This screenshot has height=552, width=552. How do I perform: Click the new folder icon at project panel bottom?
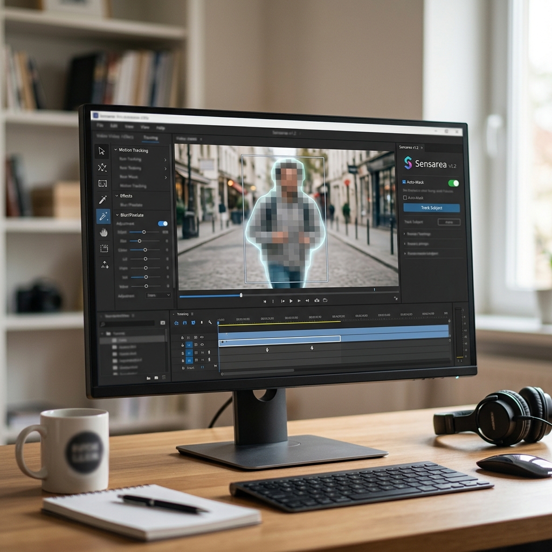[x=149, y=378]
